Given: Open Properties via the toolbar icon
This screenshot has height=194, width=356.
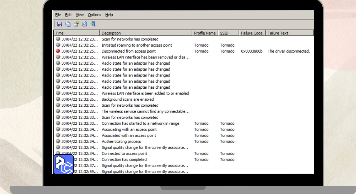Looking at the screenshot, I should click(76, 24).
